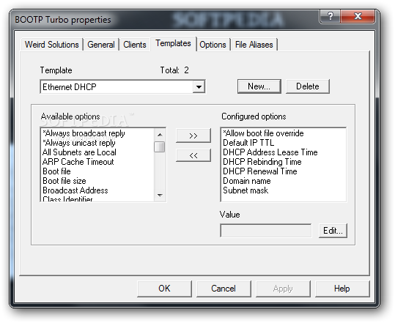
Task: Click the Available options scroll down arrow
Action: (x=160, y=195)
